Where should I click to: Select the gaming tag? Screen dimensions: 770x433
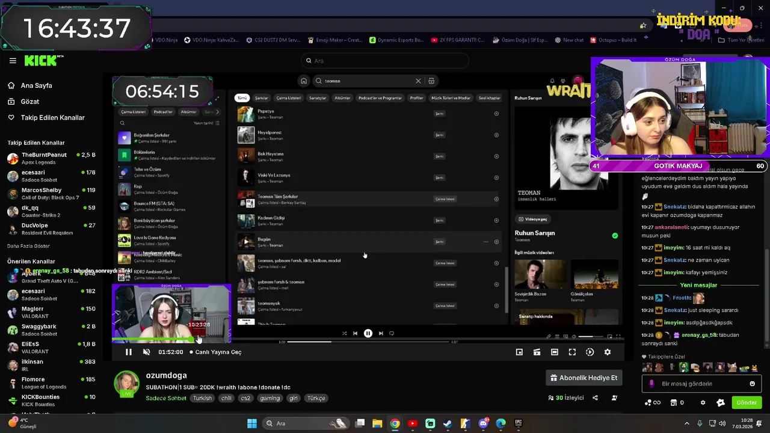click(x=269, y=398)
